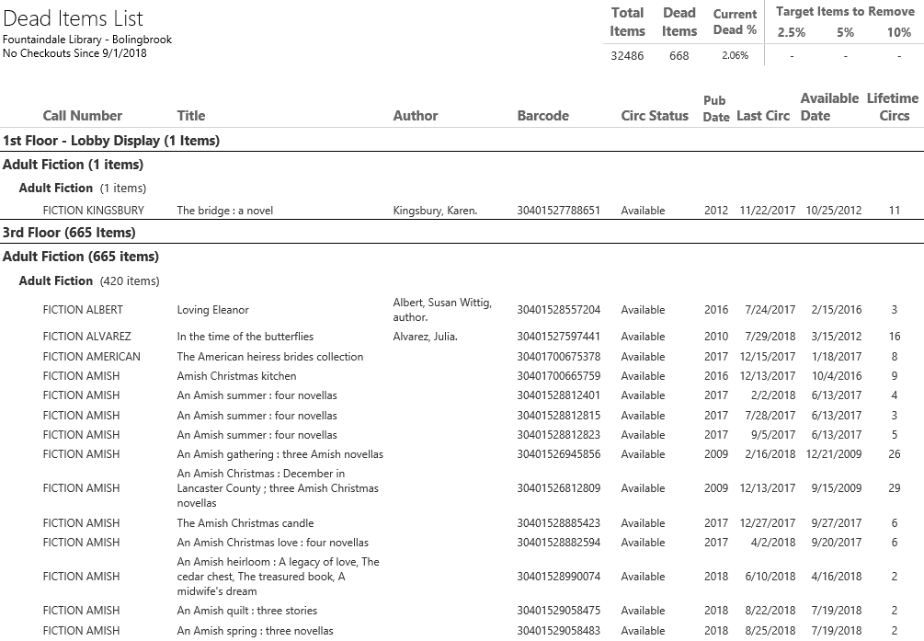This screenshot has width=924, height=641.
Task: Expand Adult Fiction (665 items) section heading
Action: [81, 257]
